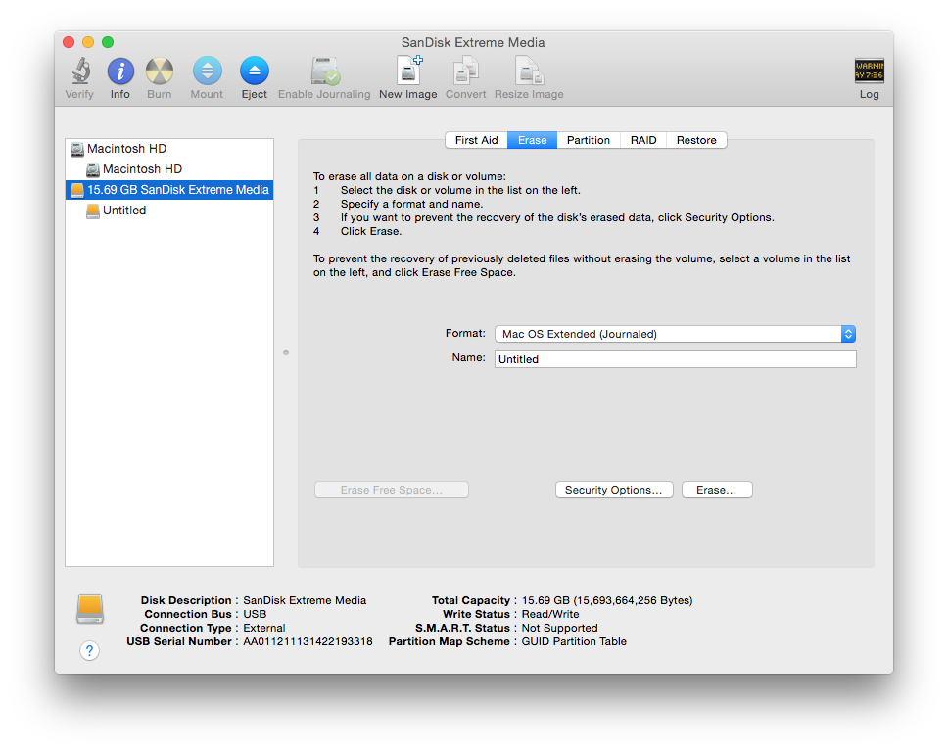Click the green zoom window button
The image size is (948, 752).
click(108, 42)
